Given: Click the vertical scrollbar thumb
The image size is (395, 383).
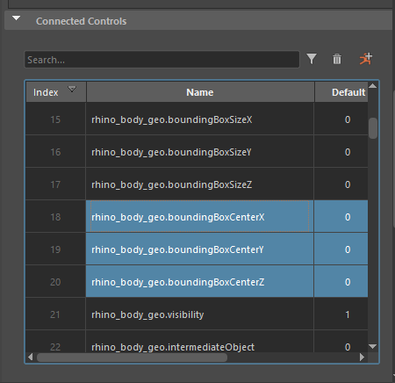Looking at the screenshot, I should pyautogui.click(x=373, y=128).
